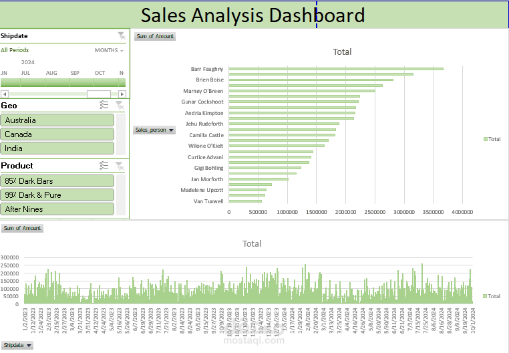Click the Barr Faughny bar
Screen dimensions: 509x353
(x=336, y=69)
